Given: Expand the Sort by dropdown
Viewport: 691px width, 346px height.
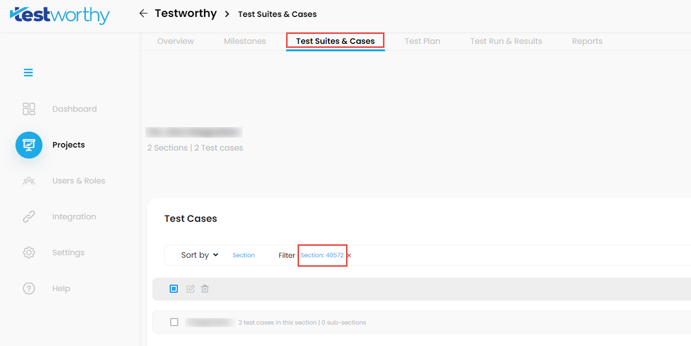Looking at the screenshot, I should [x=200, y=255].
